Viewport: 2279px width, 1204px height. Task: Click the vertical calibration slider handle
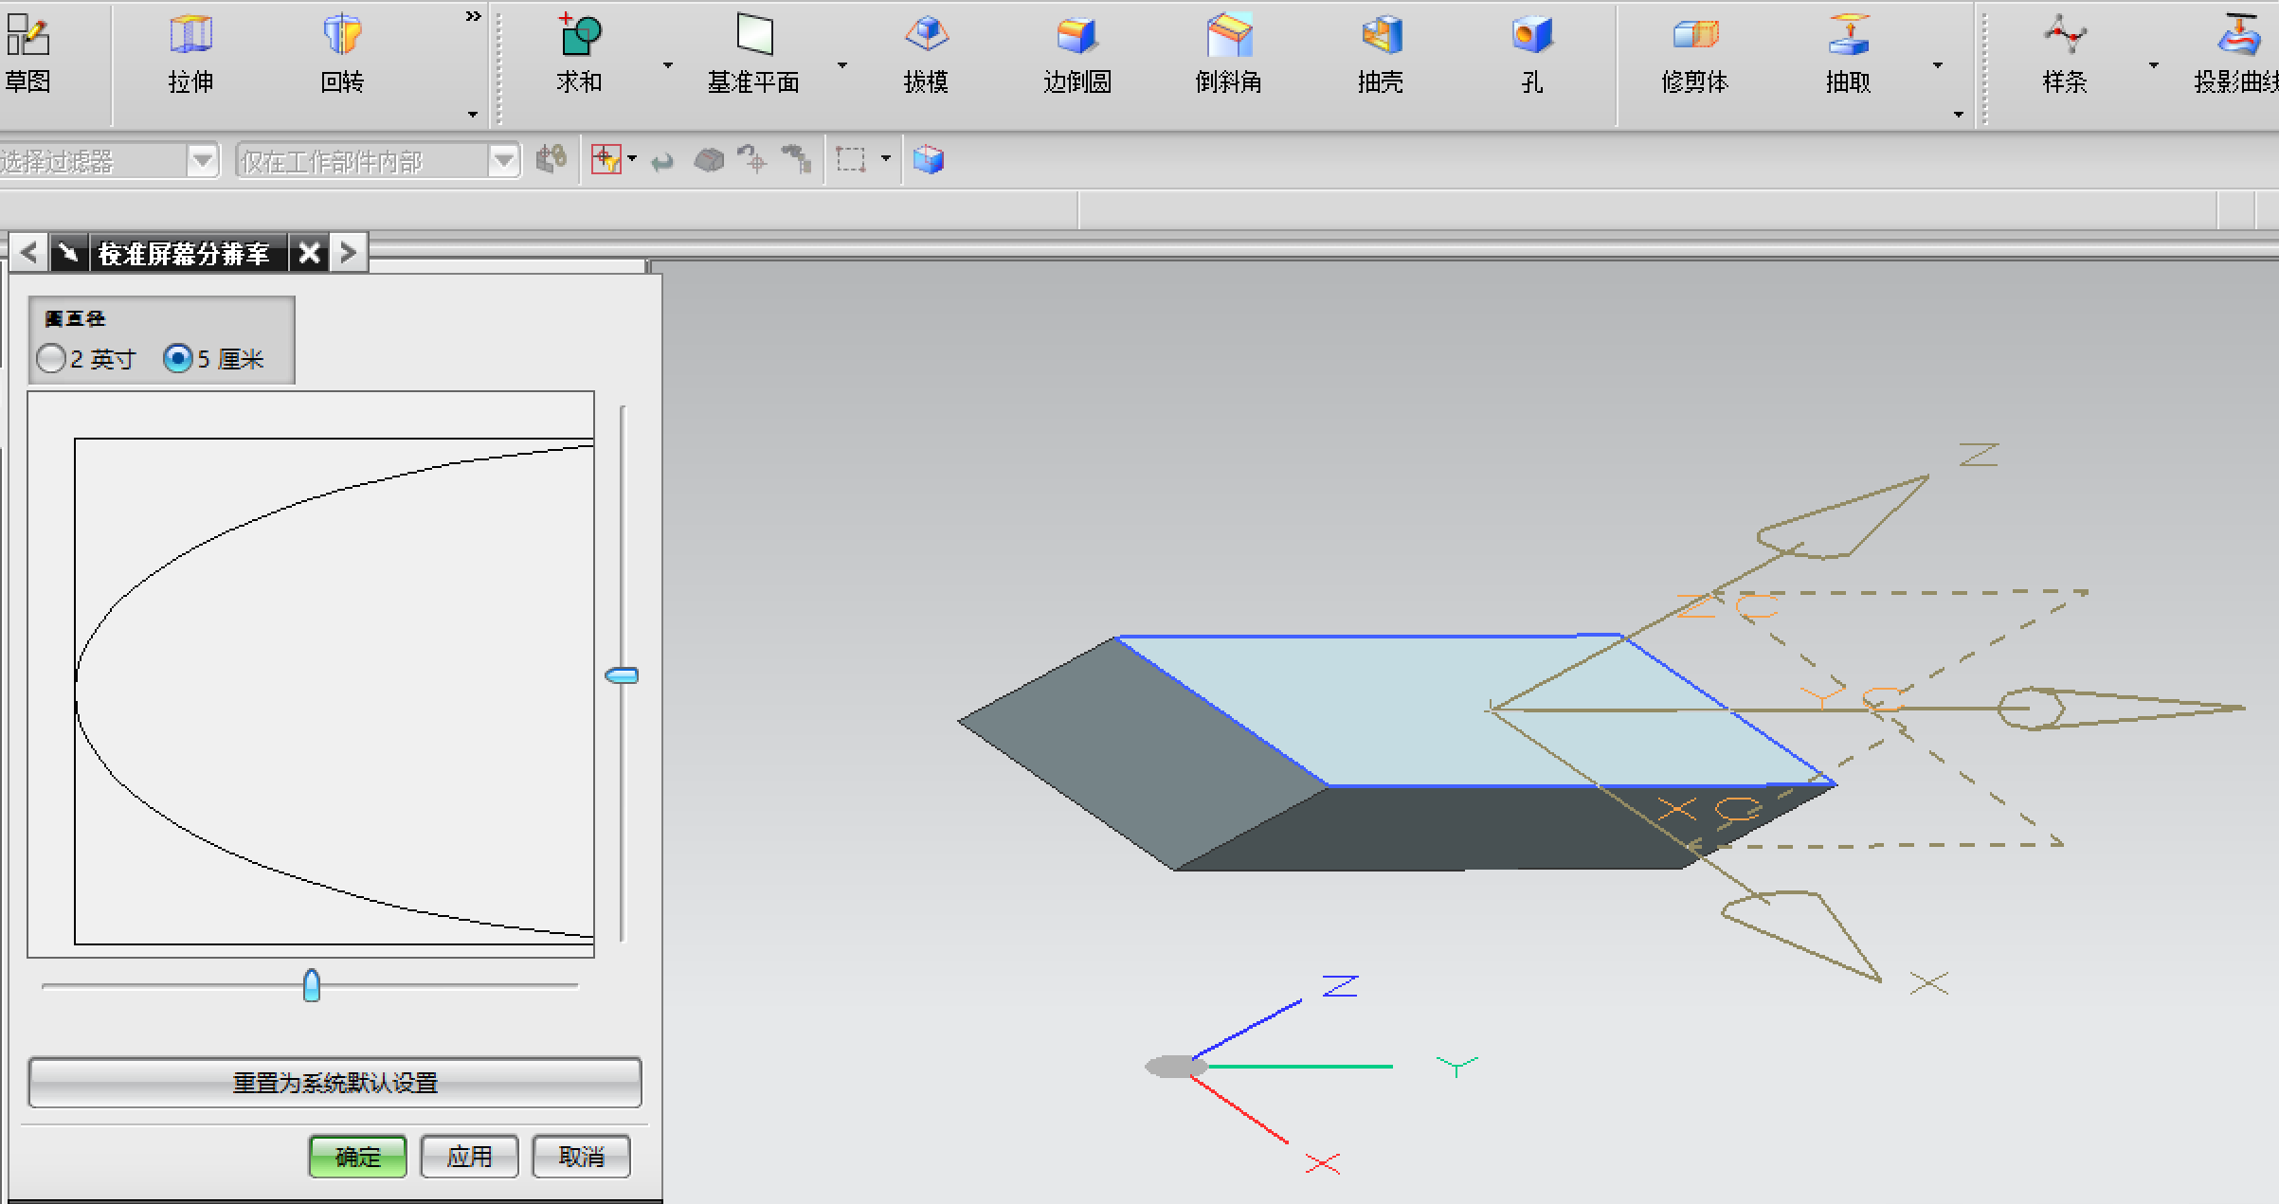(x=622, y=675)
